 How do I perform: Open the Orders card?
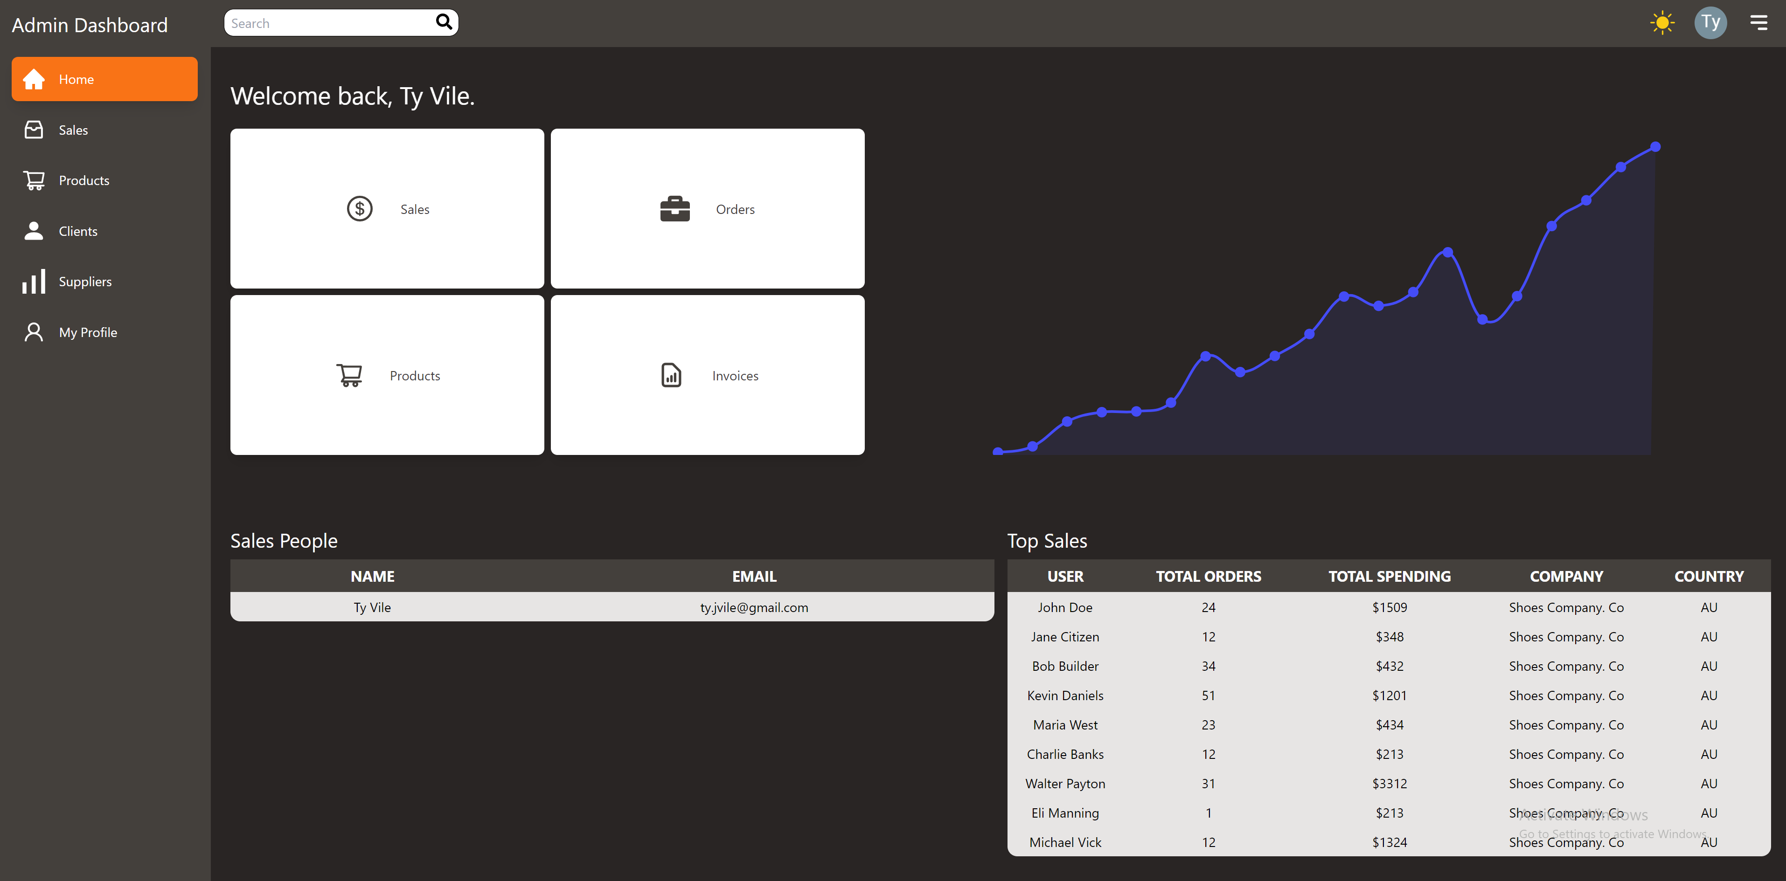point(707,208)
